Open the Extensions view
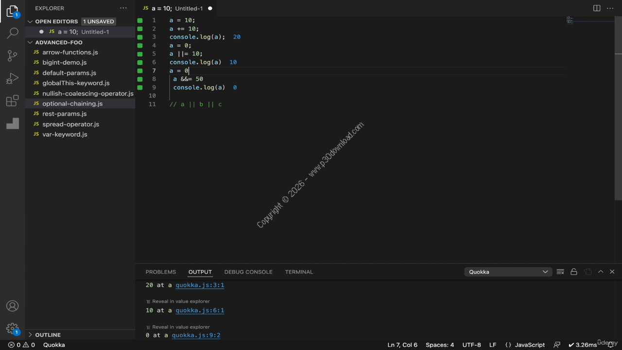The width and height of the screenshot is (622, 350). click(x=13, y=101)
